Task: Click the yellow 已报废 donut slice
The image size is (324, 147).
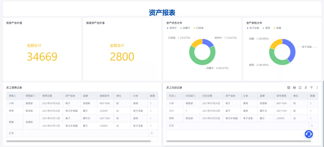Action: (196, 43)
